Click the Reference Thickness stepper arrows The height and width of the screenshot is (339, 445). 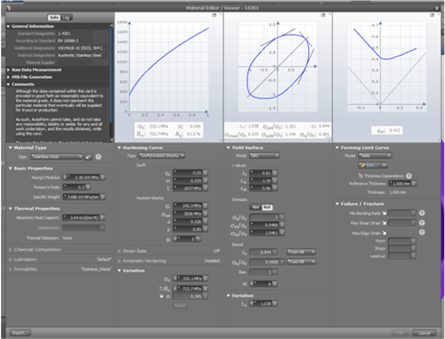coord(414,184)
